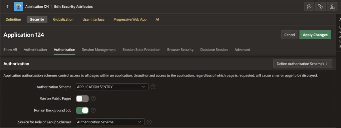Click the up arrow navigation icon

(7, 7)
